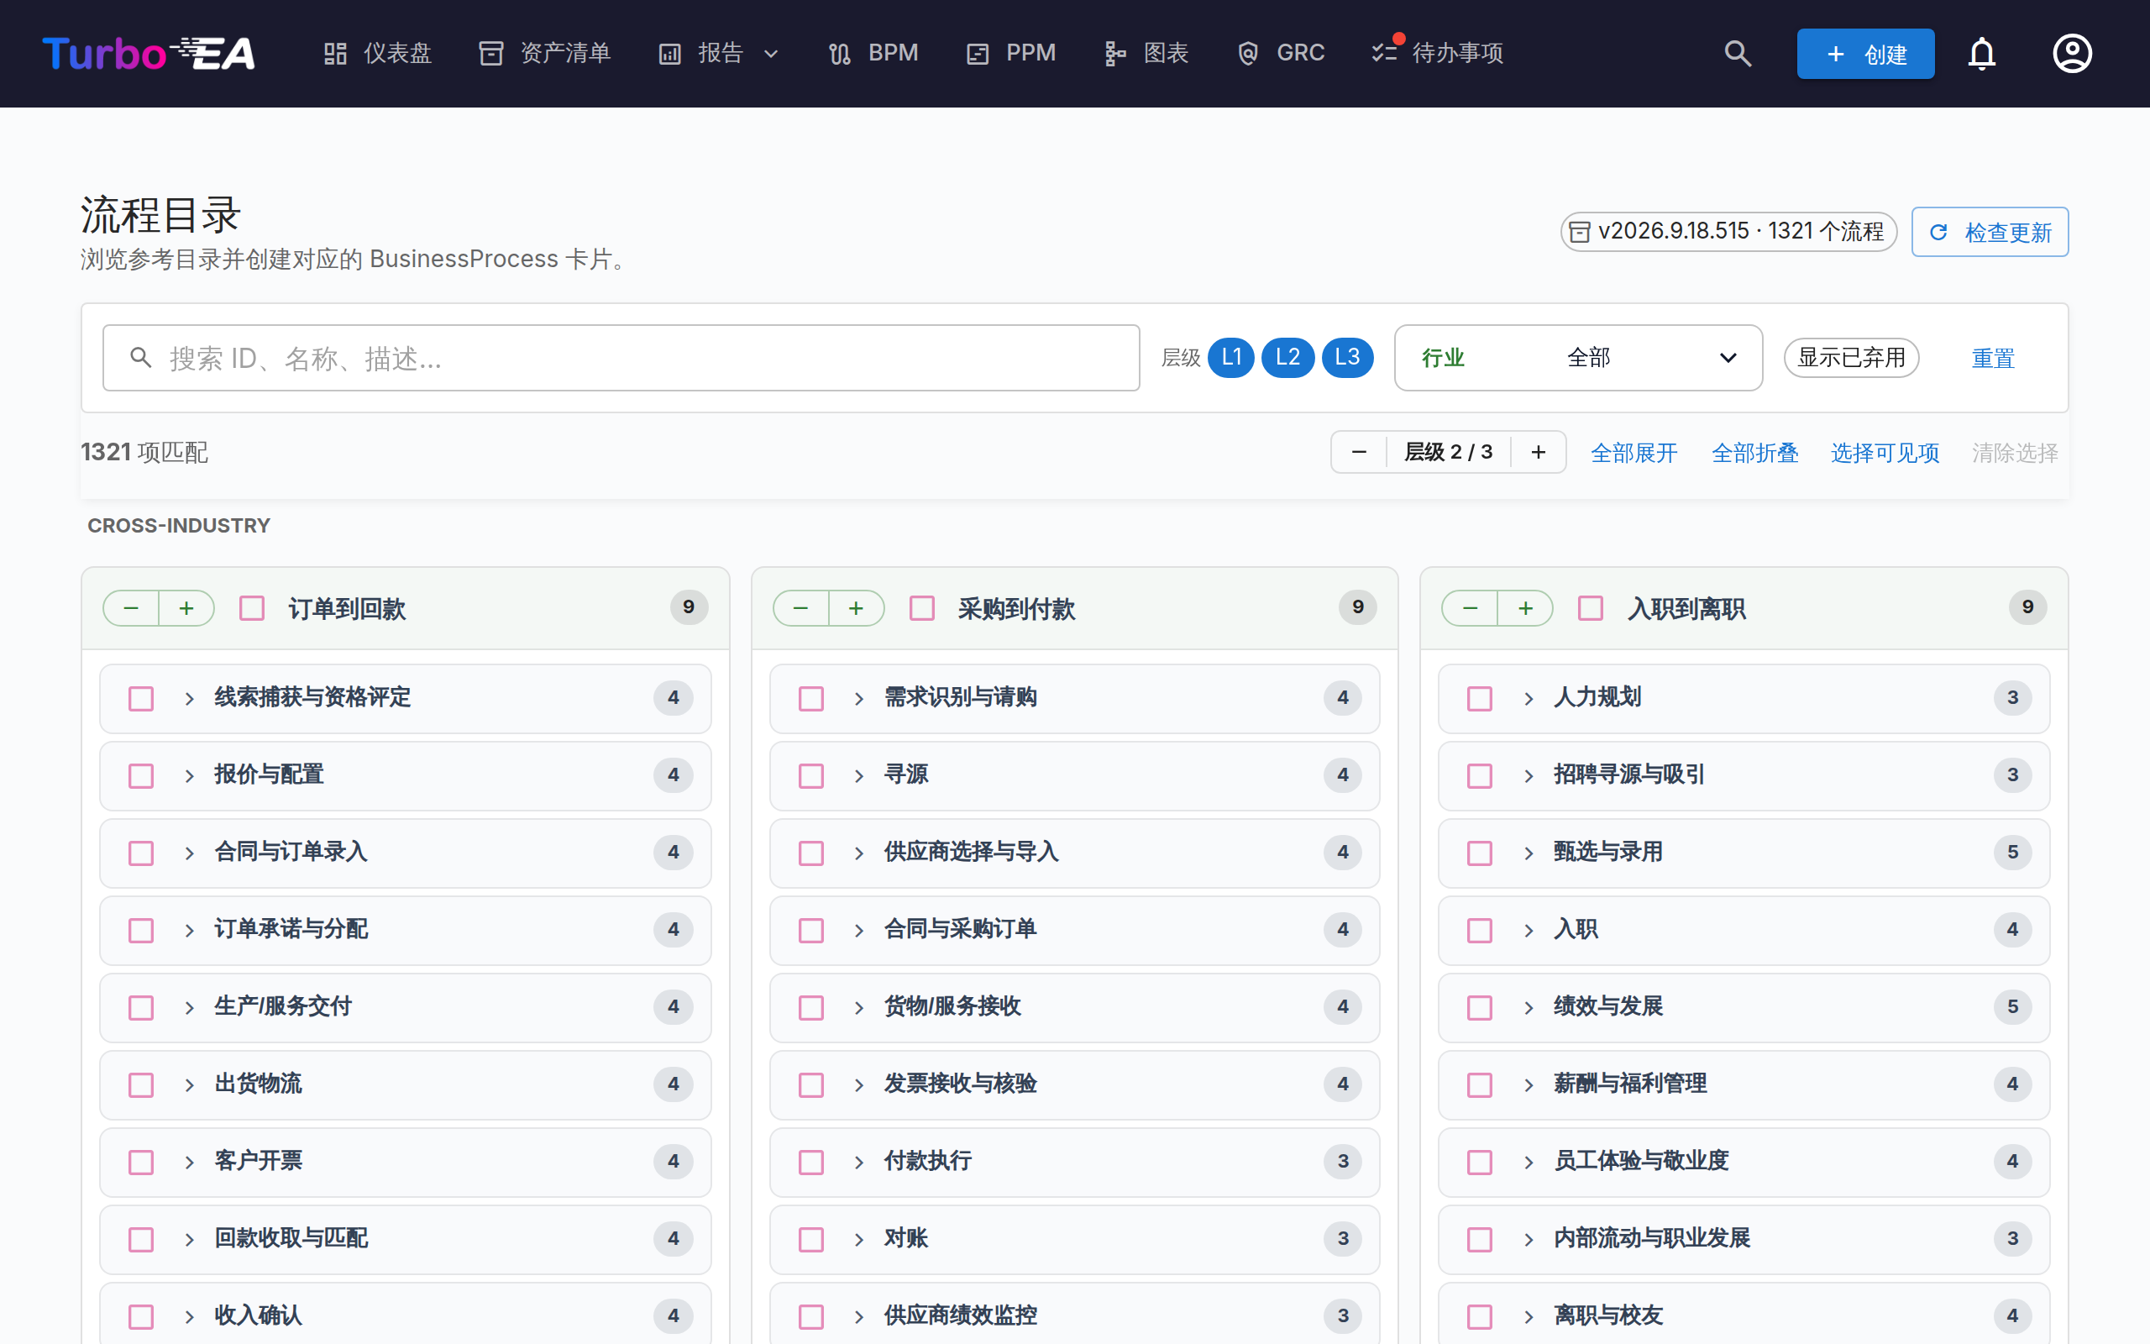Click the 全部展开 link
This screenshot has height=1344, width=2150.
click(x=1633, y=453)
